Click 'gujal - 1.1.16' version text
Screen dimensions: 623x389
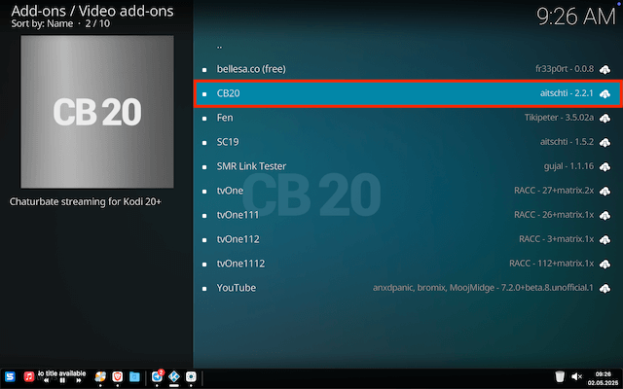pyautogui.click(x=568, y=166)
